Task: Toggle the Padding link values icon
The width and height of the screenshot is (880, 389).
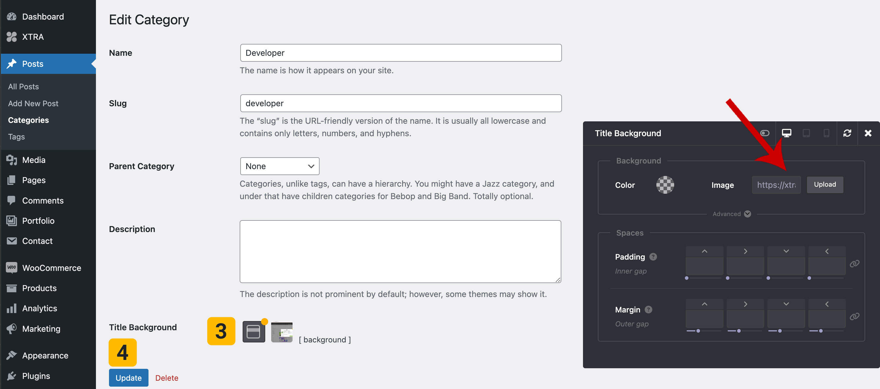Action: pyautogui.click(x=854, y=263)
